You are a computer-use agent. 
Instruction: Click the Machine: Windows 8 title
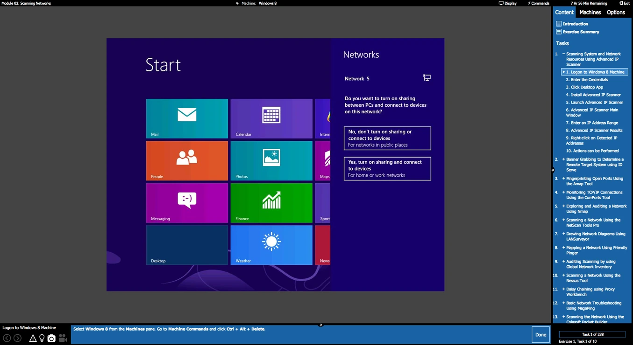click(259, 3)
